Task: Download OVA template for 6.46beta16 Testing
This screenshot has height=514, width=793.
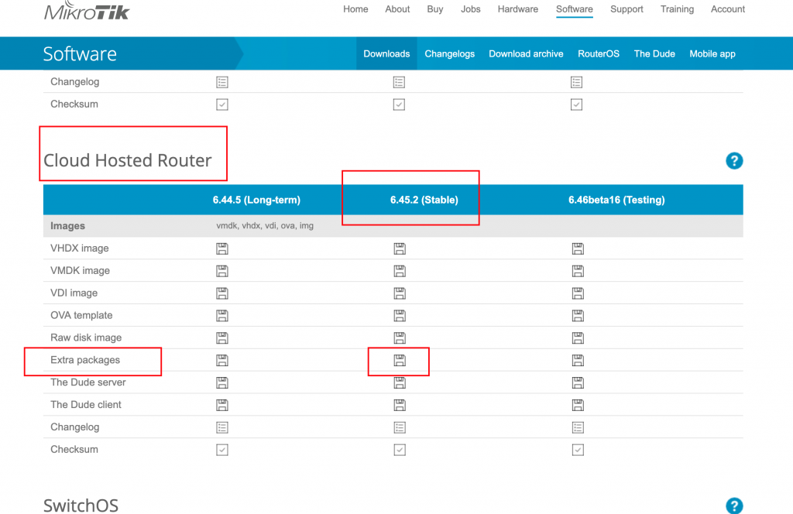Action: [578, 315]
